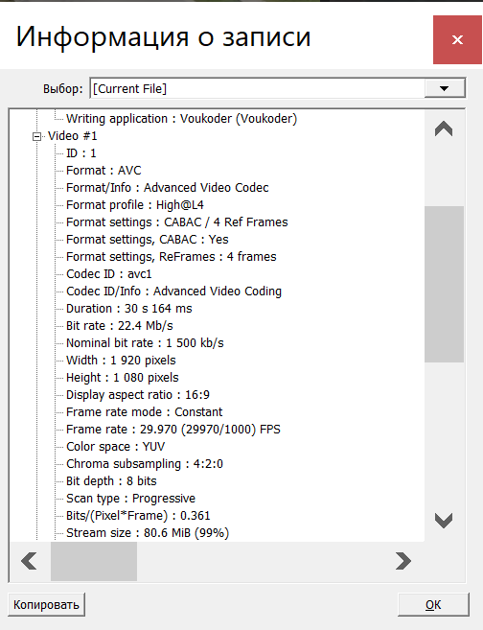The width and height of the screenshot is (483, 630).
Task: Click the scroll right arrow
Action: coord(403,561)
